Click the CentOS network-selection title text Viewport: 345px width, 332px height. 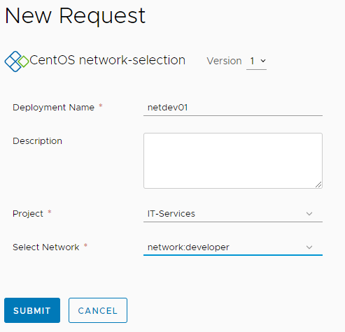[108, 60]
